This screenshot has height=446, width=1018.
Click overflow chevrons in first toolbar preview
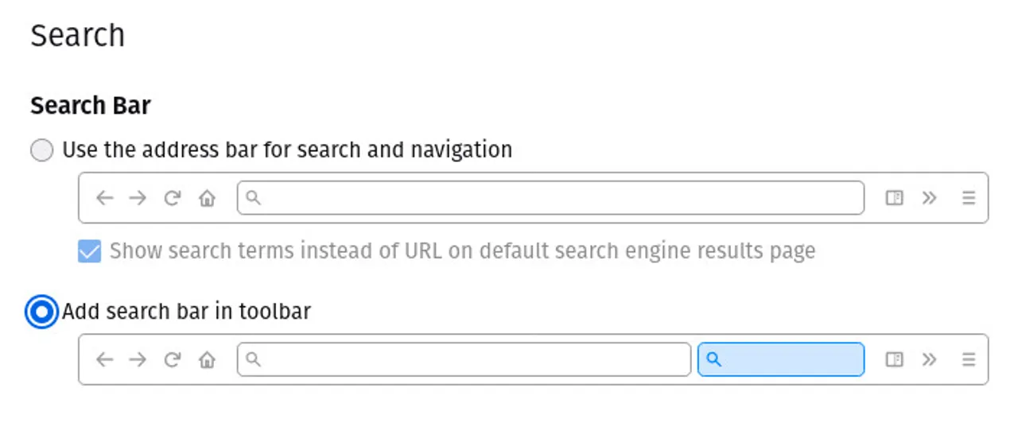(x=929, y=198)
